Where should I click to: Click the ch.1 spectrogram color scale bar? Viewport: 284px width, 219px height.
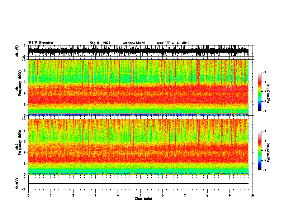pos(259,92)
